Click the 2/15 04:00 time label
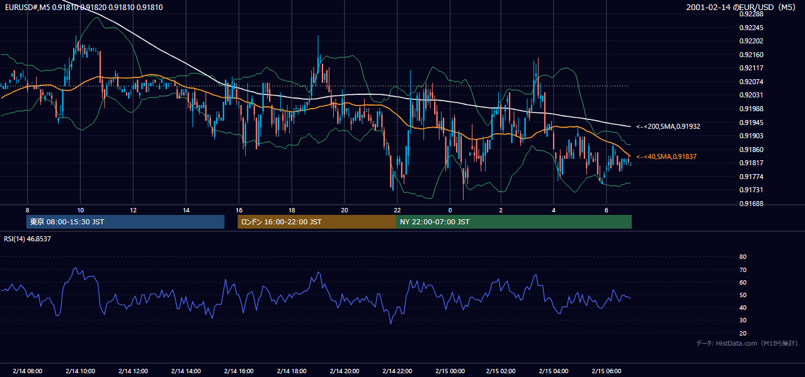The height and width of the screenshot is (377, 805). tap(553, 371)
